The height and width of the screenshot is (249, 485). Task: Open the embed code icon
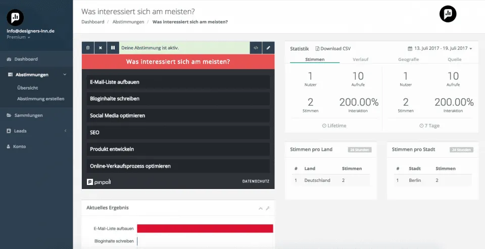[256, 48]
